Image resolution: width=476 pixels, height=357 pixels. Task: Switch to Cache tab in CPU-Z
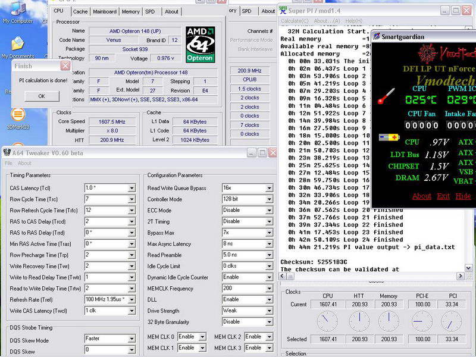[x=80, y=11]
